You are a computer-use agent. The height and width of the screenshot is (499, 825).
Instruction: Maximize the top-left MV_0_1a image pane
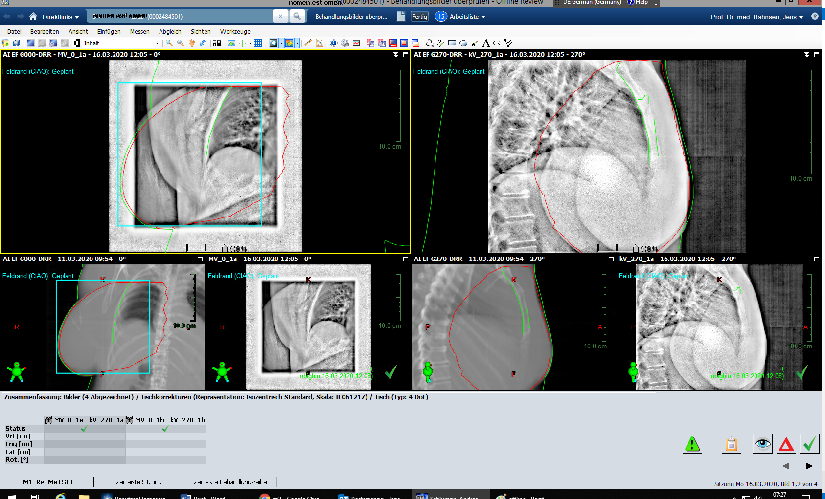click(x=406, y=55)
